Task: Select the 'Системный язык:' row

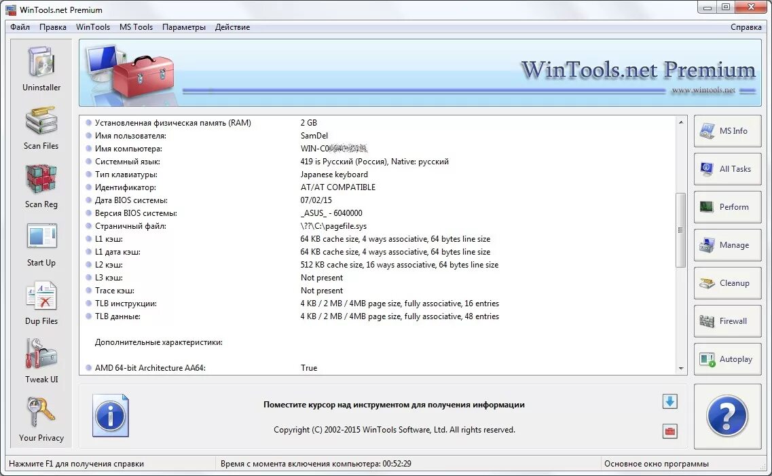Action: pyautogui.click(x=378, y=162)
